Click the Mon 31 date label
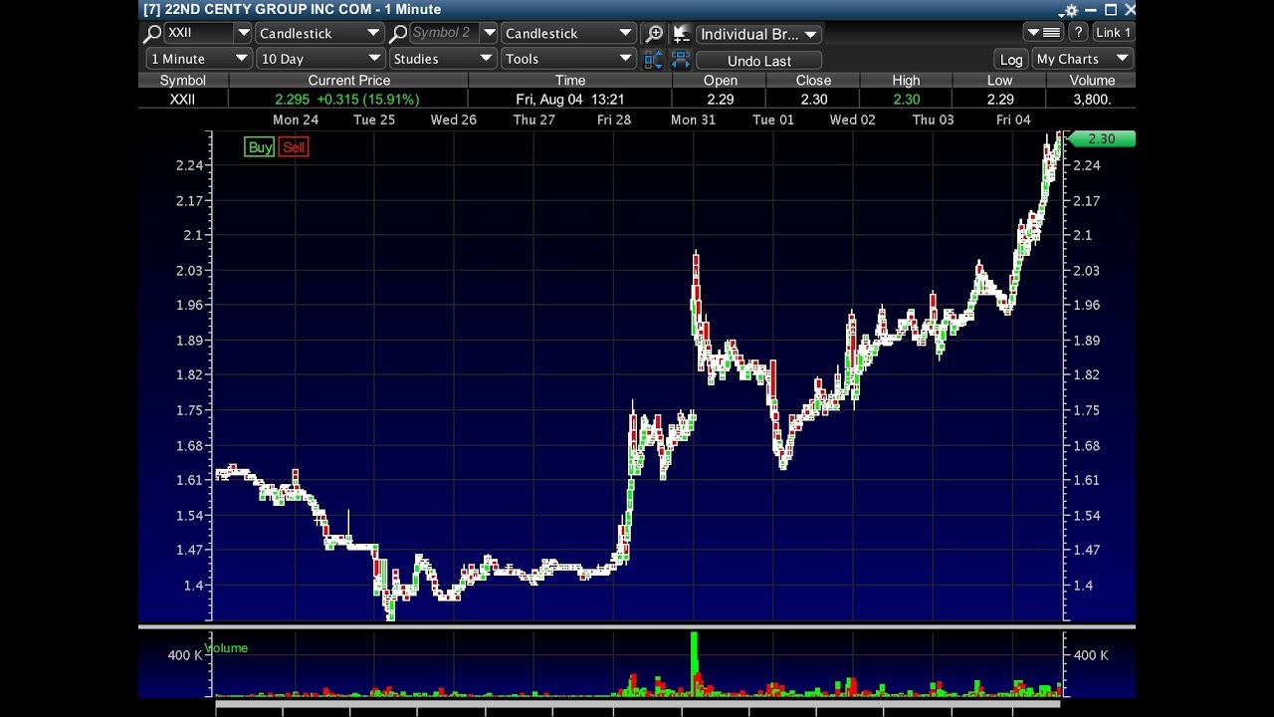The height and width of the screenshot is (717, 1274). [693, 119]
